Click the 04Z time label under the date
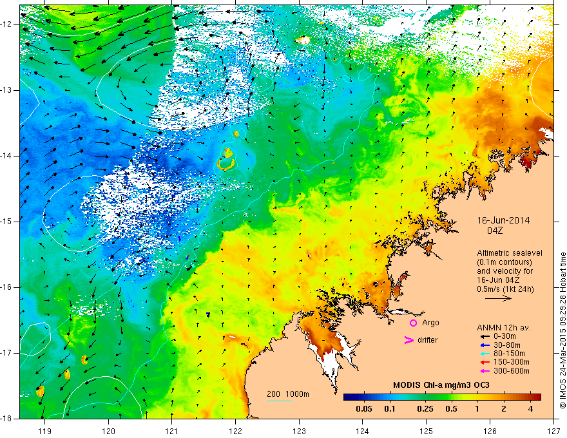This screenshot has width=567, height=438. (x=495, y=231)
